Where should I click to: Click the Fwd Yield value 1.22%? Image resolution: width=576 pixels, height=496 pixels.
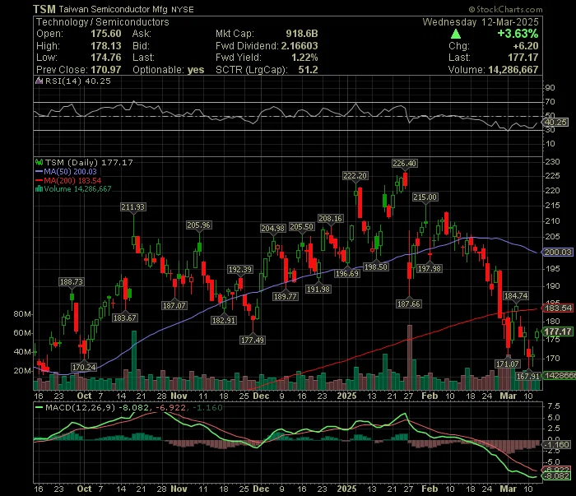(304, 58)
